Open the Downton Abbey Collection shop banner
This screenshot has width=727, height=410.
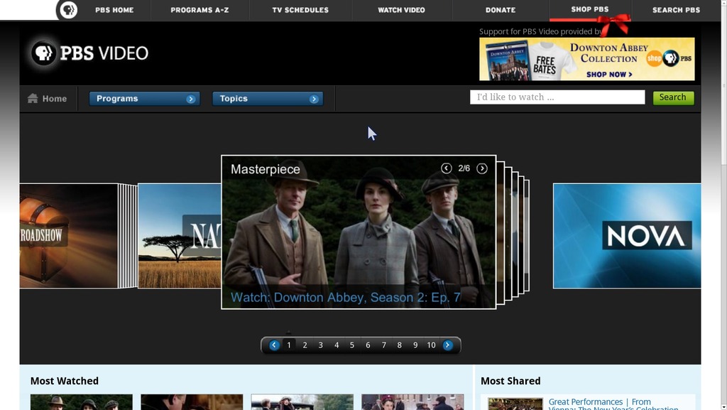pyautogui.click(x=587, y=60)
